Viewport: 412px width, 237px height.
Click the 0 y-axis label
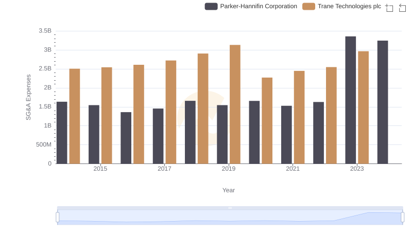(x=49, y=163)
